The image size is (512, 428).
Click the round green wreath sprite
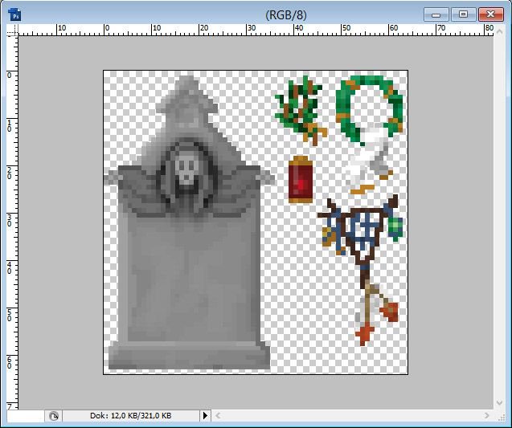(369, 109)
